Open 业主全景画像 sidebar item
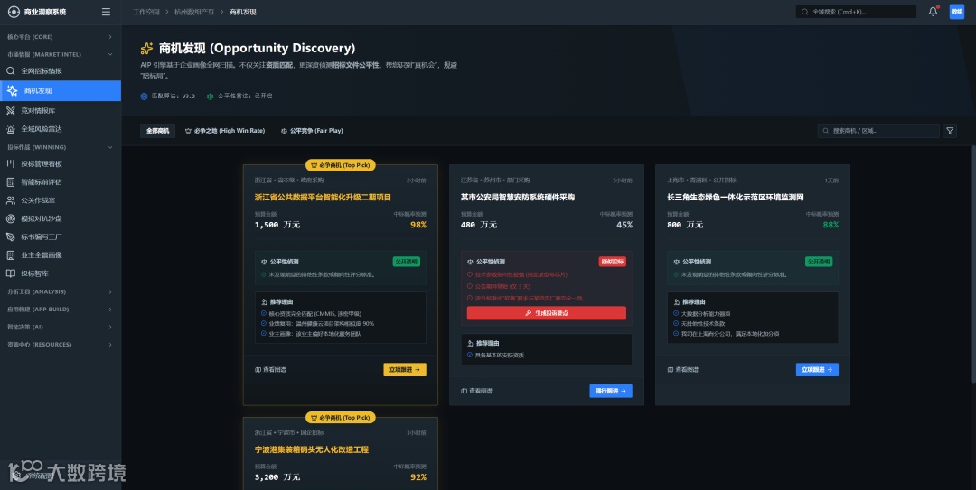The width and height of the screenshot is (976, 490). point(61,255)
